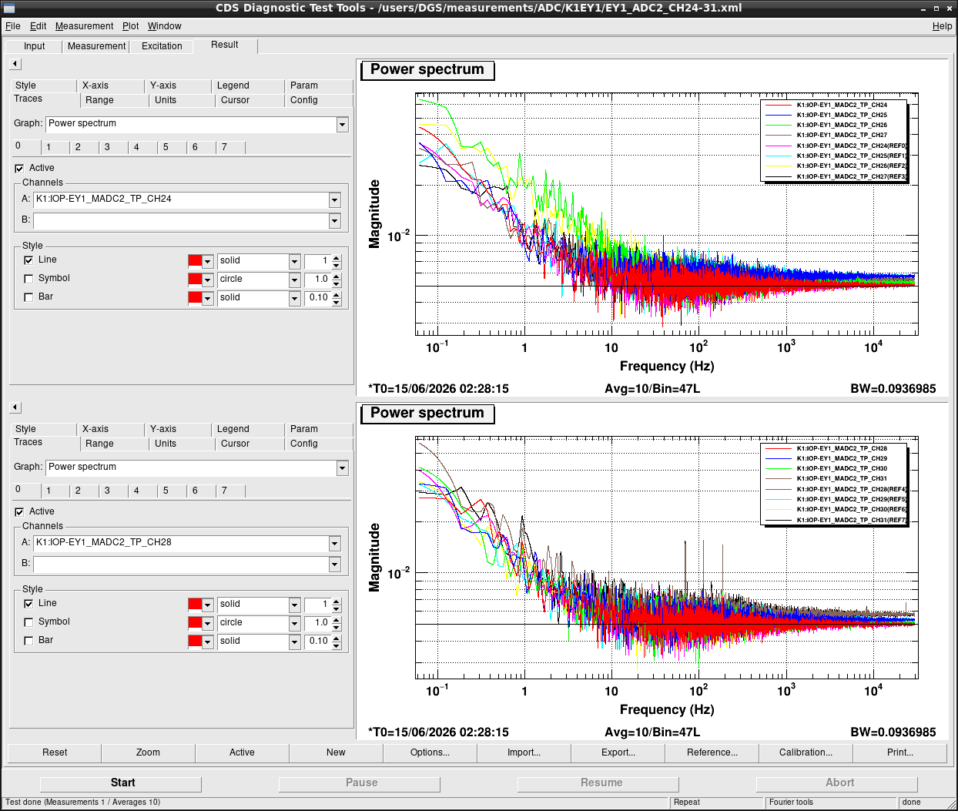Open lower Bar color dropdown arrow
This screenshot has height=811, width=958.
click(207, 642)
